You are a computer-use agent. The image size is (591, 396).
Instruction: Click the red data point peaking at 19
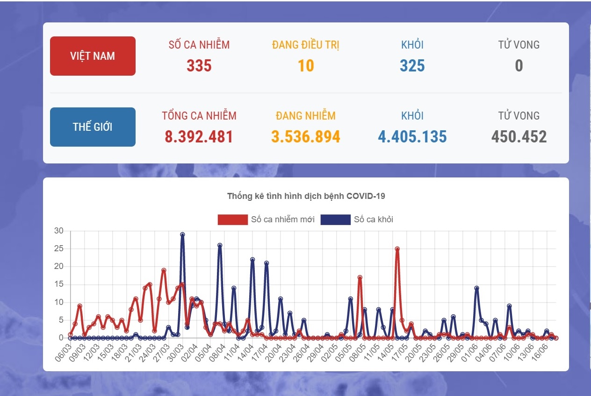tap(164, 270)
